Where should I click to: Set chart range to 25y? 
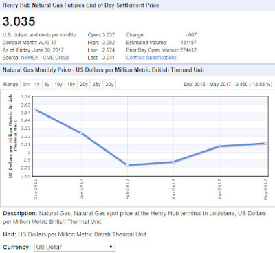[97, 85]
